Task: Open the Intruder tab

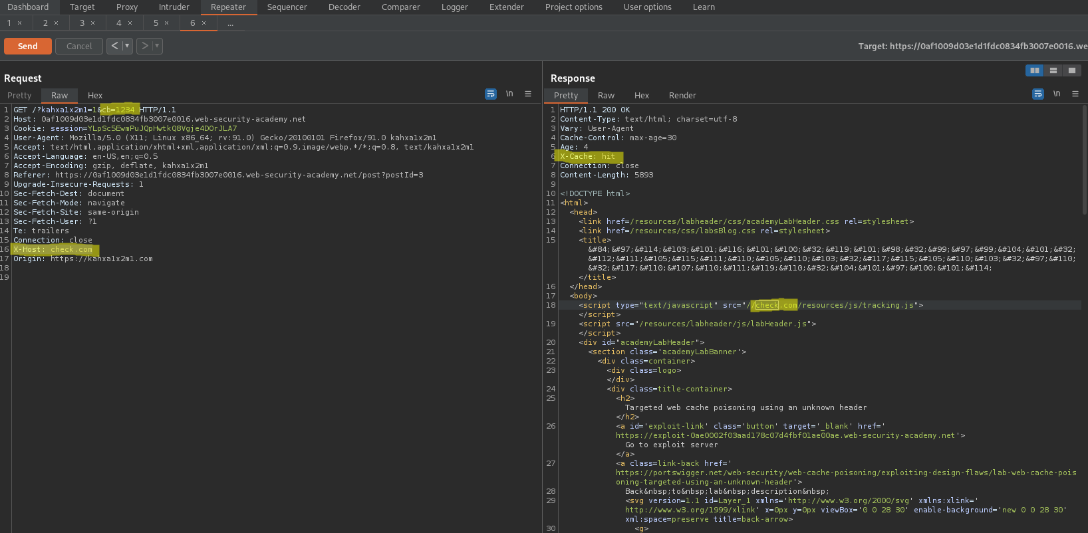Action: [x=174, y=7]
